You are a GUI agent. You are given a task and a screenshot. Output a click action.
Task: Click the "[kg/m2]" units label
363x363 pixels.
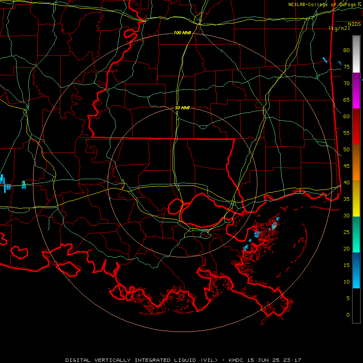(x=339, y=28)
